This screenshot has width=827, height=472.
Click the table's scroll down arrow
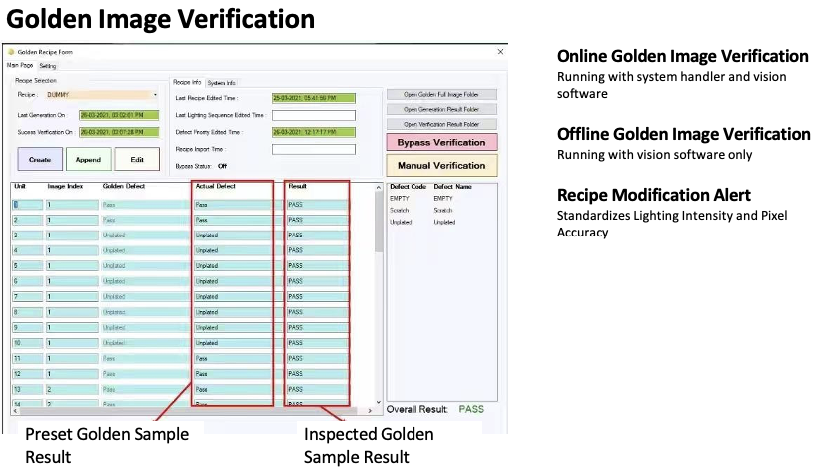(379, 402)
